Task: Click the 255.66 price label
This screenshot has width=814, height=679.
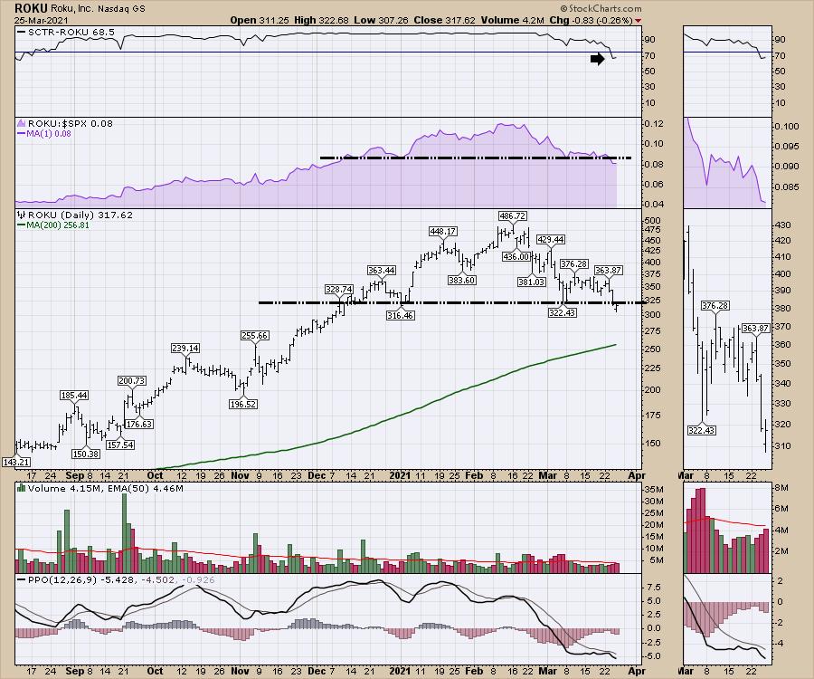Action: [x=254, y=336]
